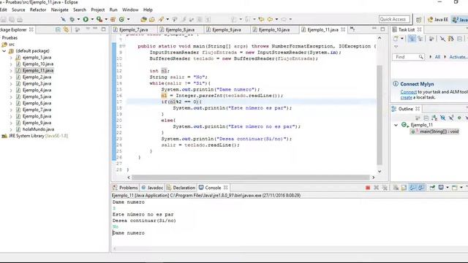
Task: Toggle Focus on Workweek in Task List
Action: [x=431, y=39]
